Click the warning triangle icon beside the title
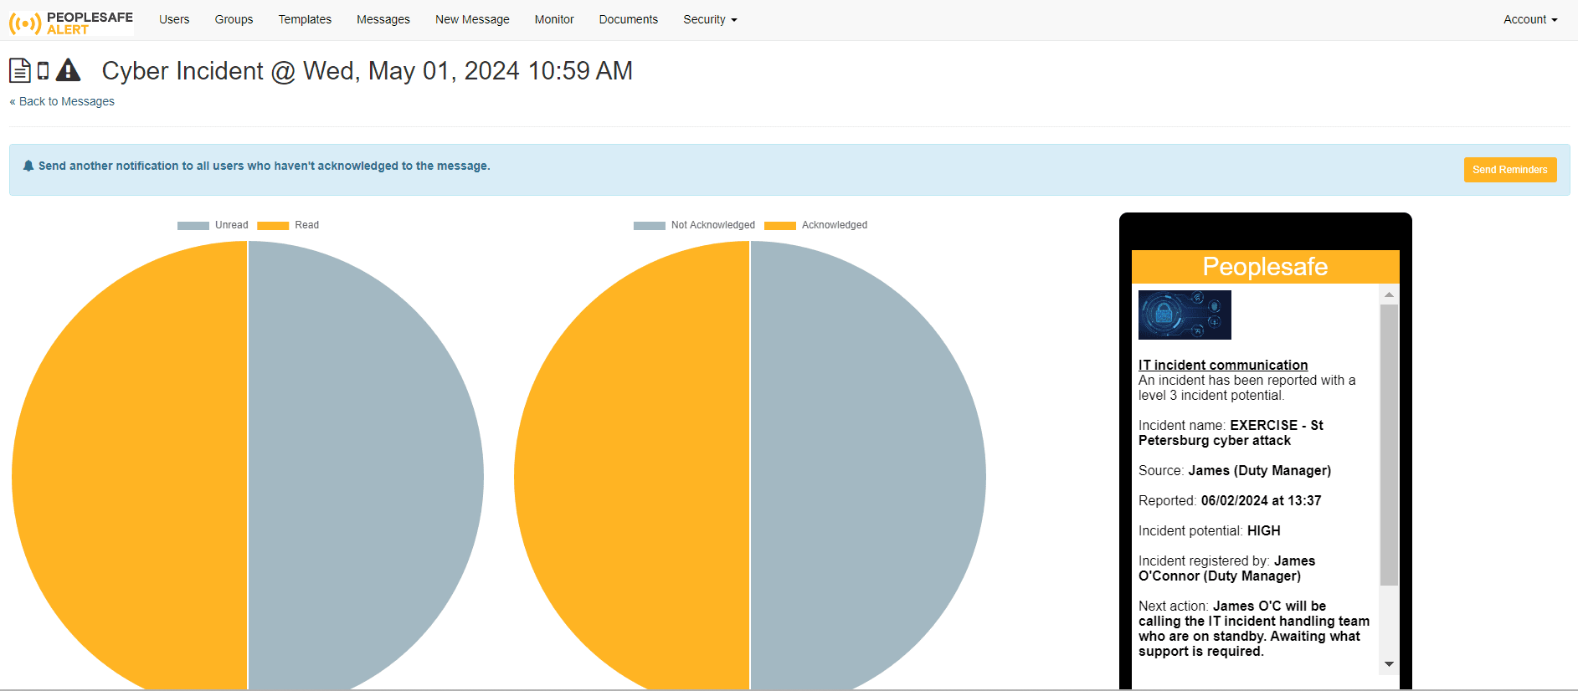 [x=69, y=70]
